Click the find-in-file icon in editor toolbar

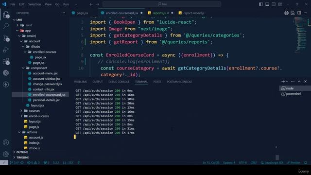(293, 13)
